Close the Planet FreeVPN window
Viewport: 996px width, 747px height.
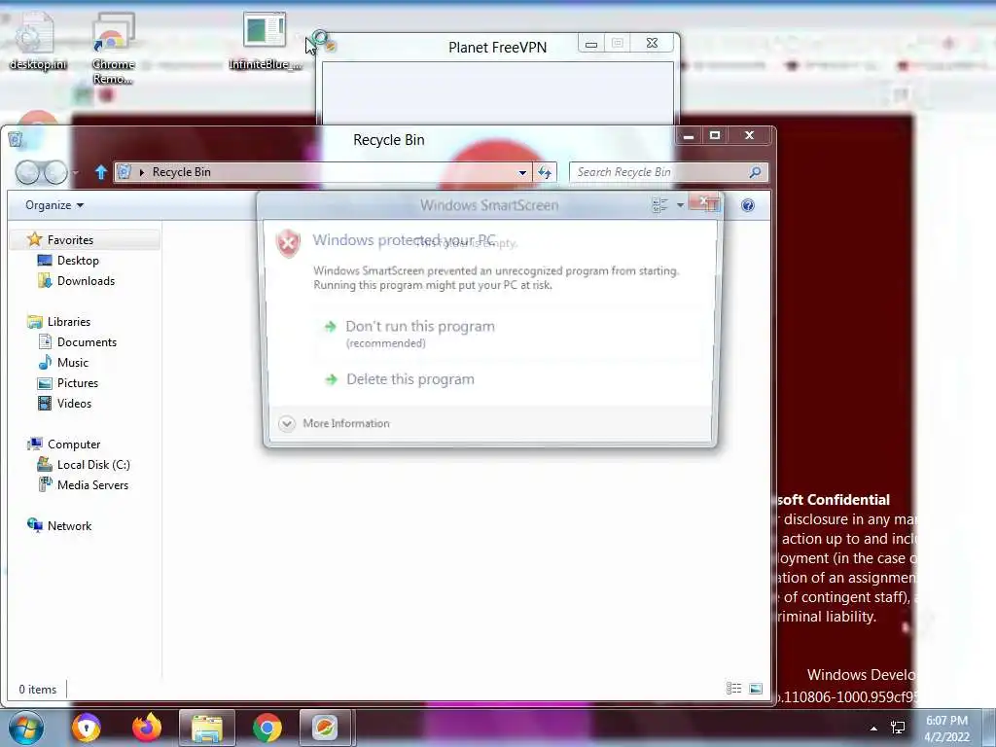click(x=652, y=43)
